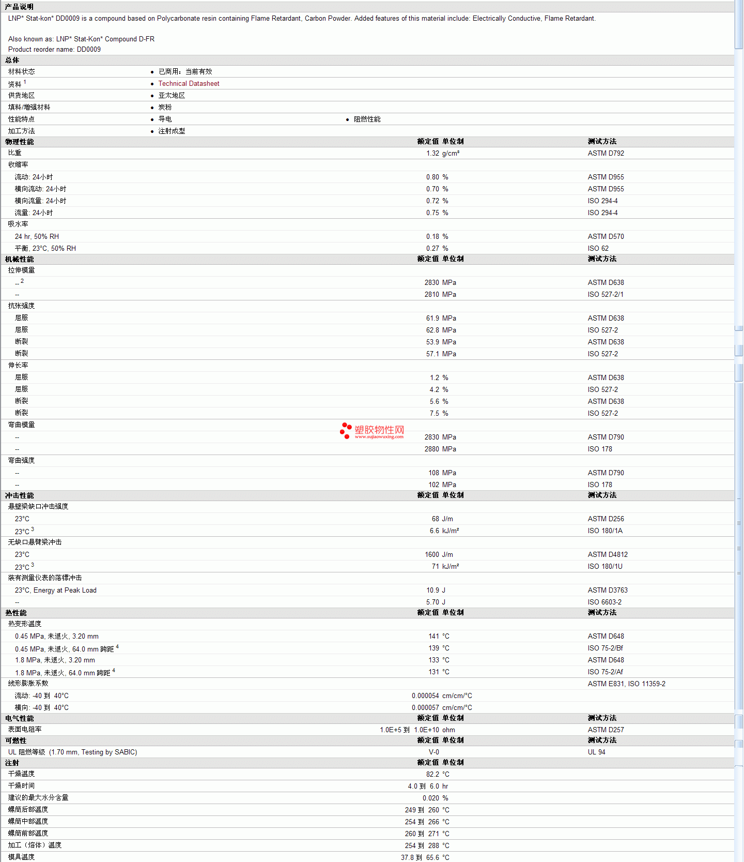
Task: Click the '亚太地区' availability value
Action: point(172,95)
